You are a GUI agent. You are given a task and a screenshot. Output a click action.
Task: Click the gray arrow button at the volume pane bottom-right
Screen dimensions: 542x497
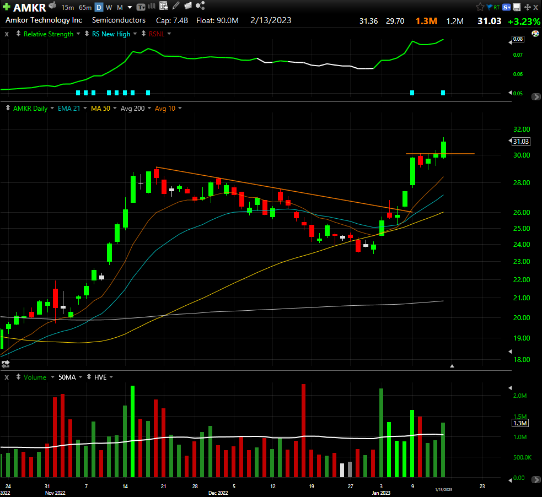(x=536, y=479)
